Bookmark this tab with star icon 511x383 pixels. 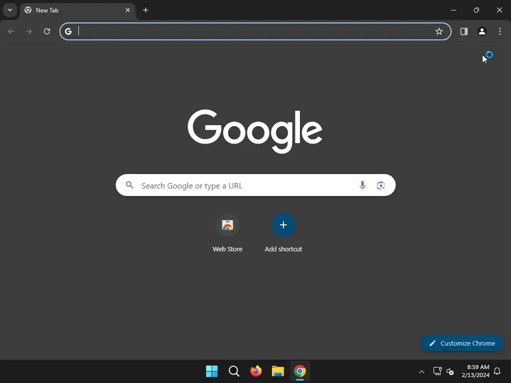[x=439, y=31]
